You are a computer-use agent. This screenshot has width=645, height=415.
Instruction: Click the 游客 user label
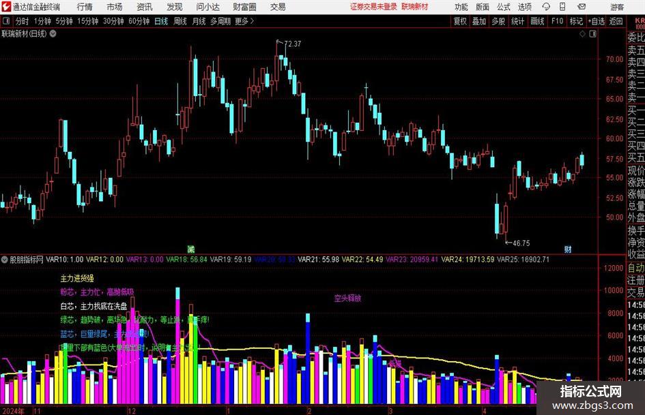(617, 7)
